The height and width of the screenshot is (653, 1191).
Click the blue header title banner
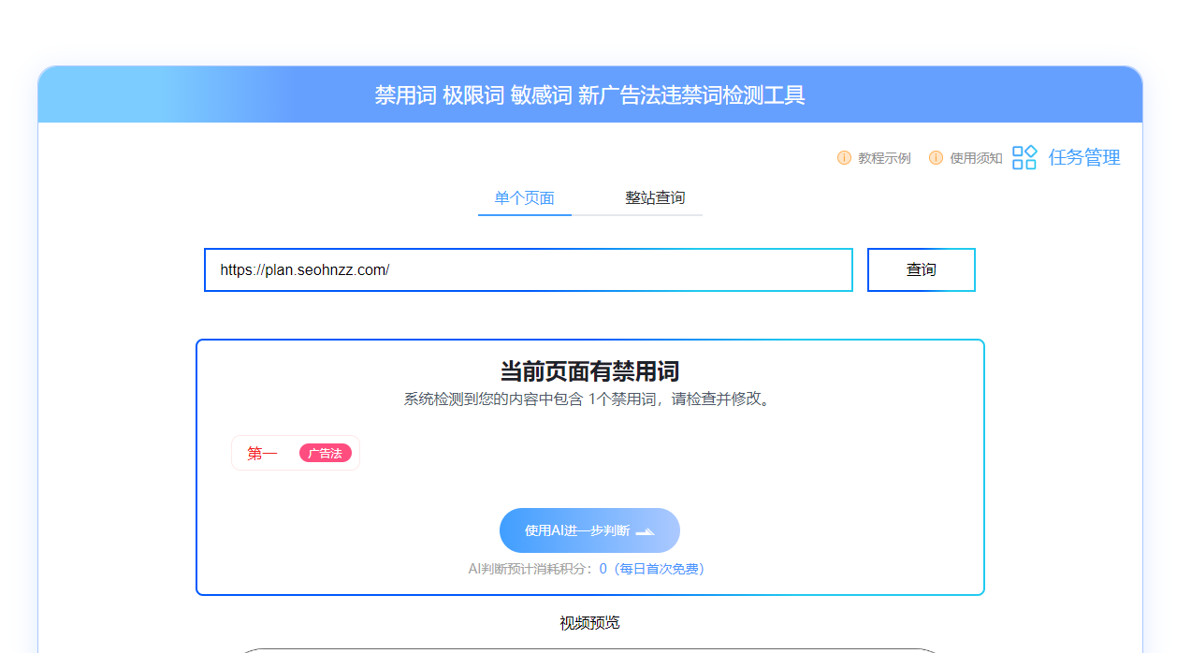[589, 94]
